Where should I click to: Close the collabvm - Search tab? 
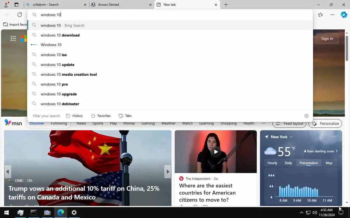pyautogui.click(x=85, y=5)
